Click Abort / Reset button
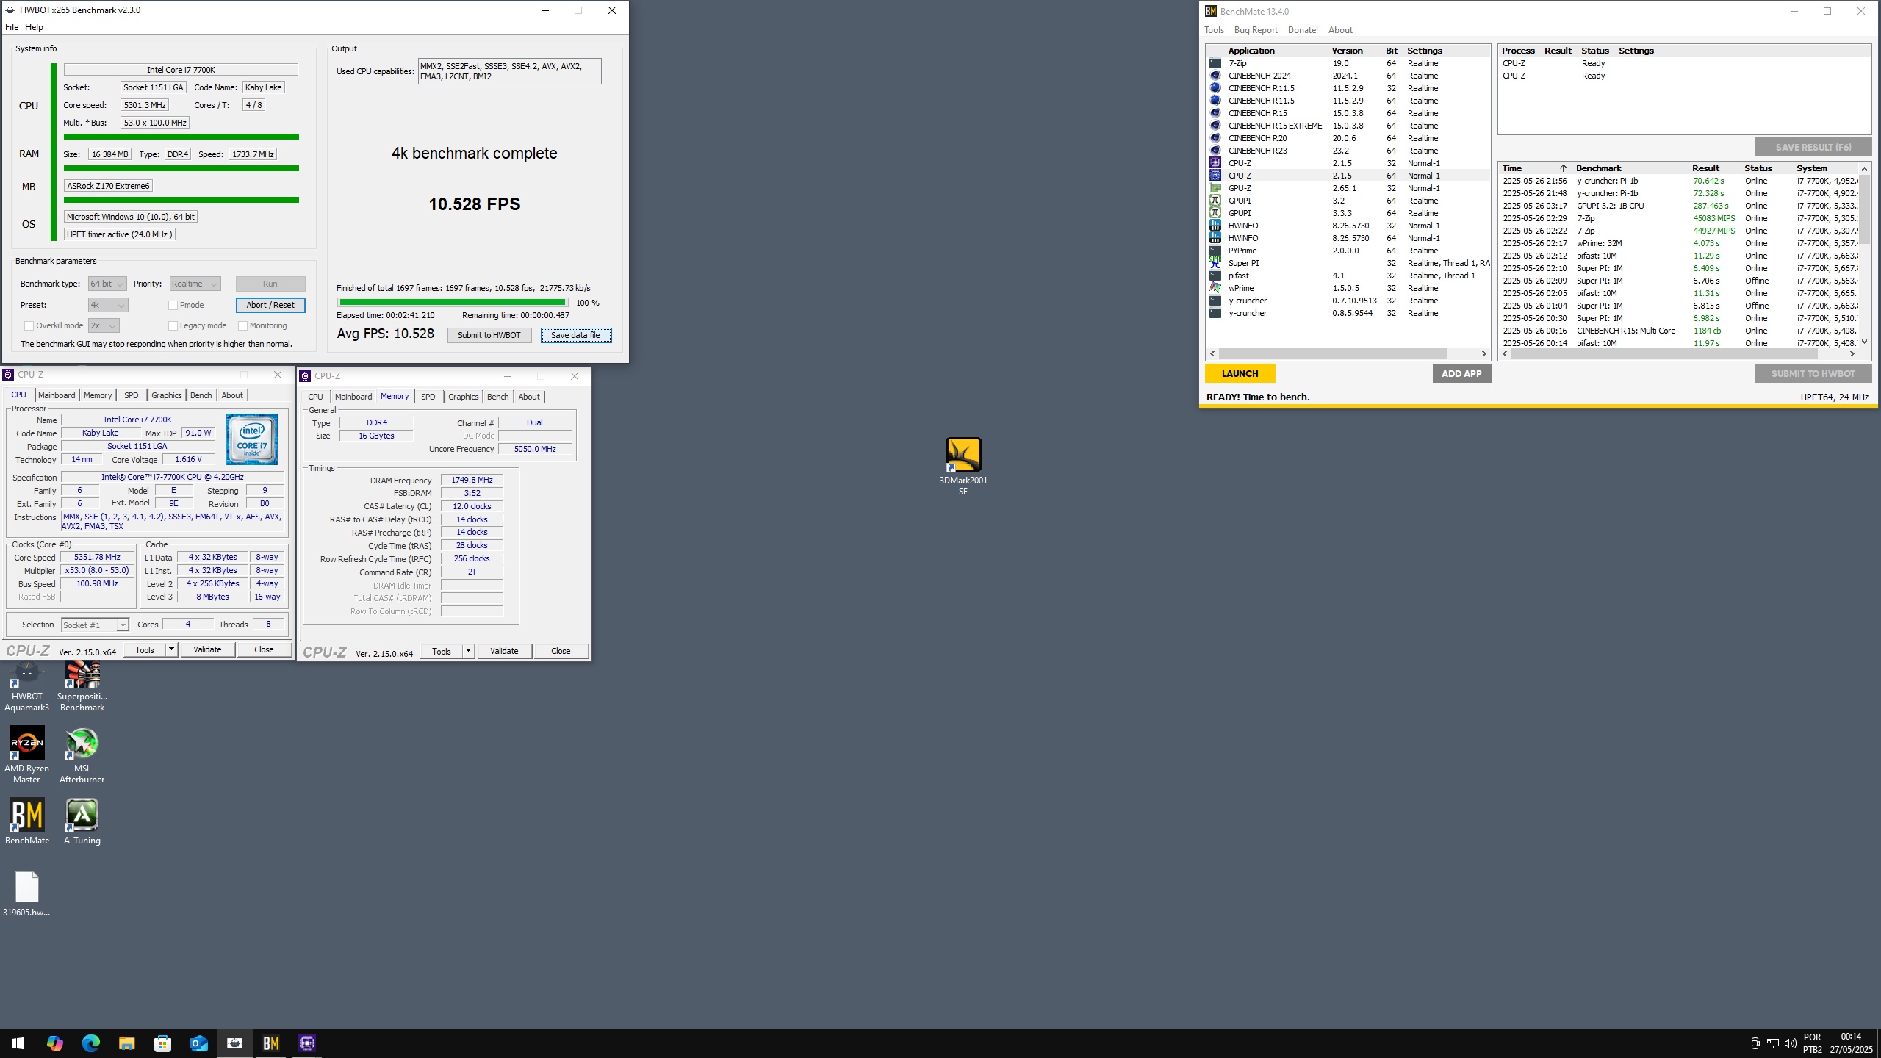This screenshot has height=1058, width=1881. [x=270, y=305]
